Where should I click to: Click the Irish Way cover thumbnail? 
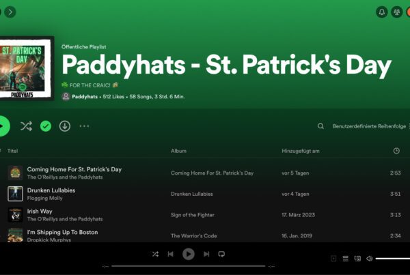click(15, 215)
